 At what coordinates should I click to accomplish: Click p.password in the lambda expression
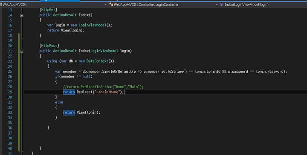(x=238, y=72)
